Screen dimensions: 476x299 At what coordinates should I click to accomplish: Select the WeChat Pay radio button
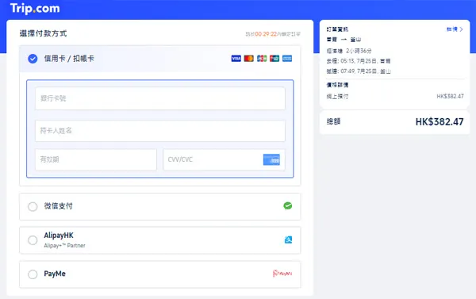[x=33, y=207]
